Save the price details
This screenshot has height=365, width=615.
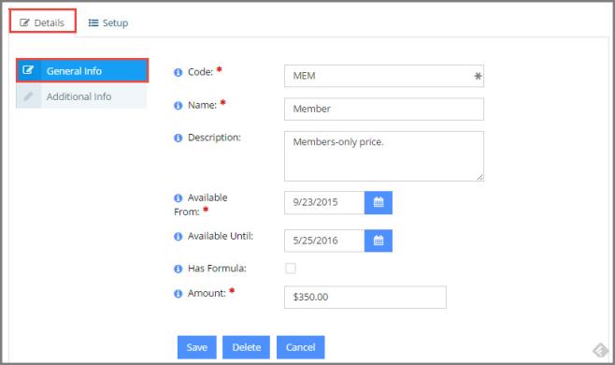(197, 347)
